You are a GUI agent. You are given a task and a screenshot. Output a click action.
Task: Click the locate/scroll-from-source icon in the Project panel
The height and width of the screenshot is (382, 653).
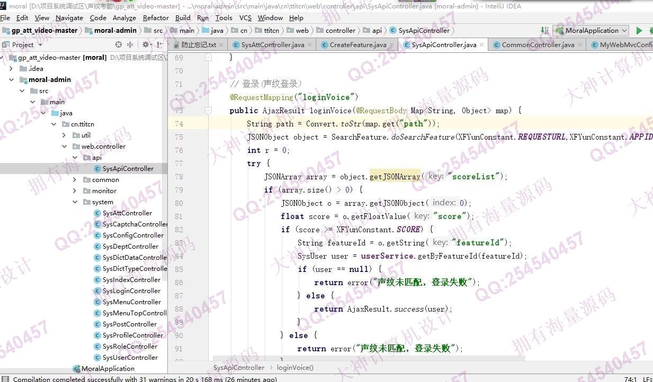119,44
